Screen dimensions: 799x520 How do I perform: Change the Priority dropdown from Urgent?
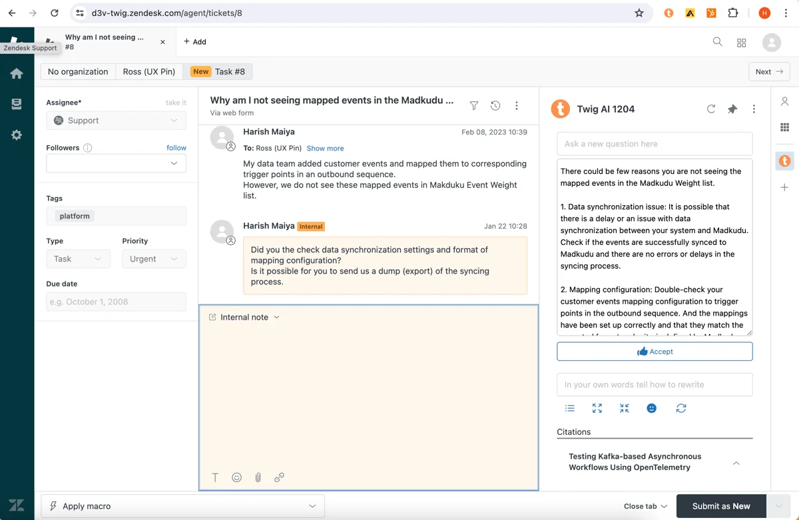[154, 259]
